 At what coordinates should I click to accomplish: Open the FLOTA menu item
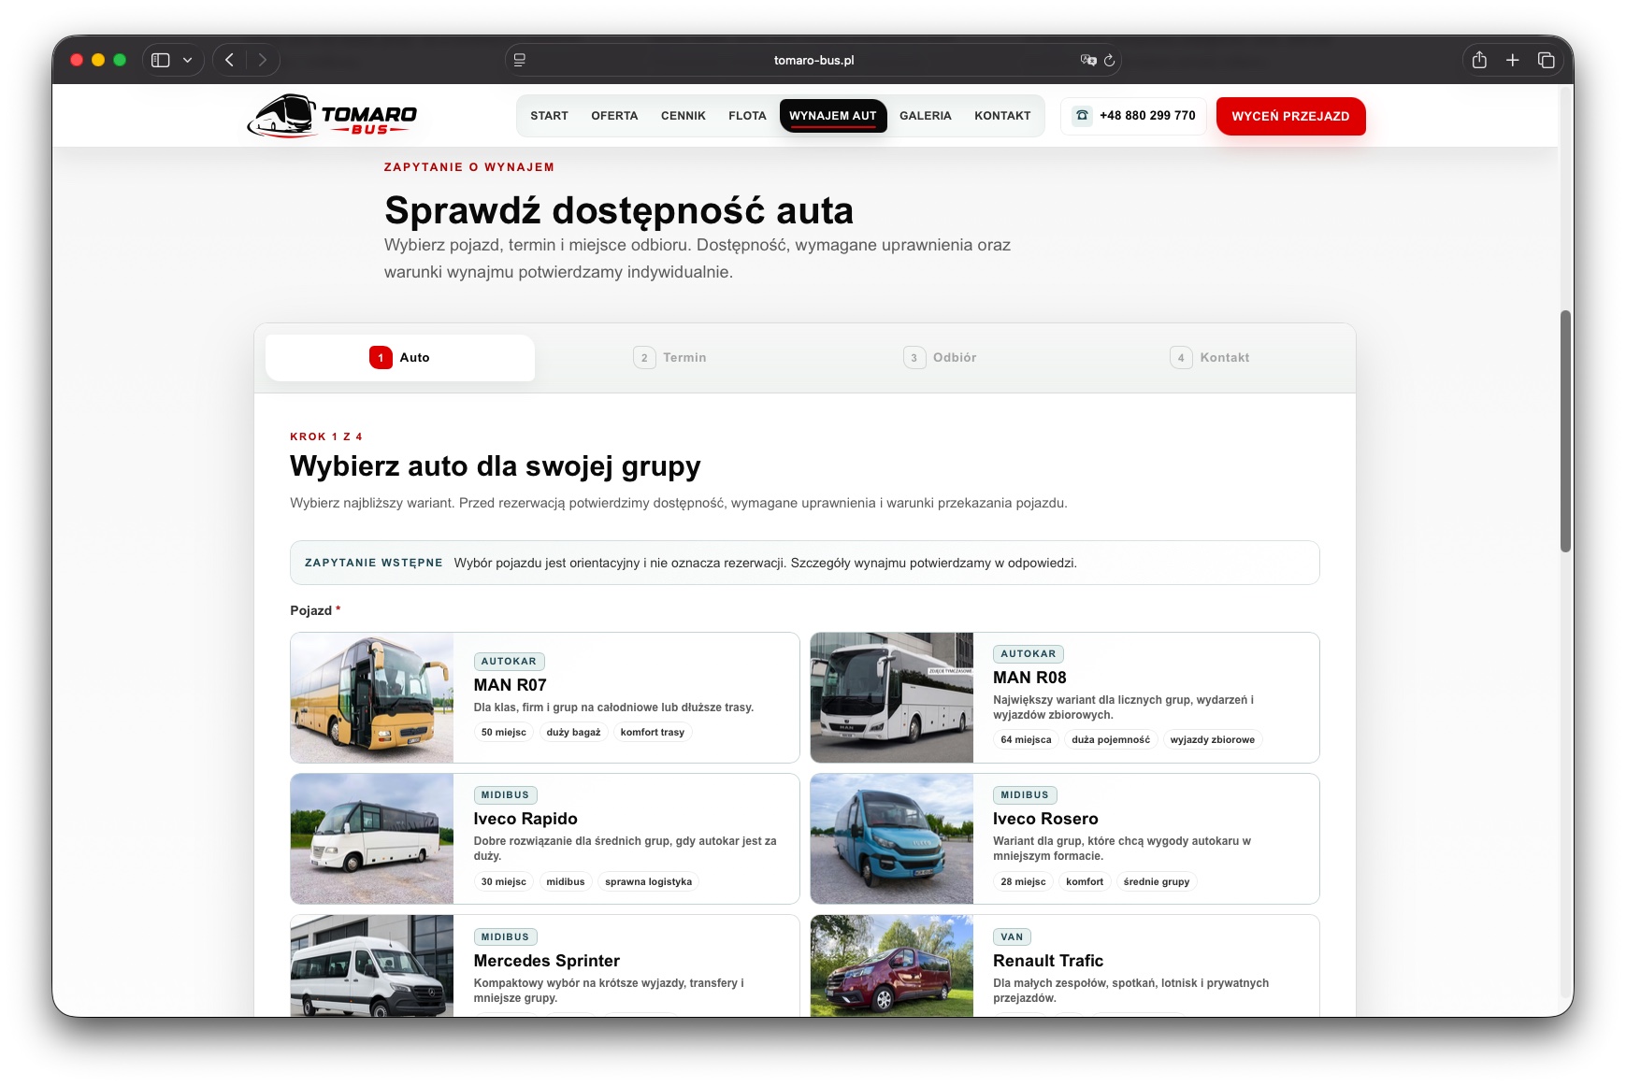[x=747, y=116]
